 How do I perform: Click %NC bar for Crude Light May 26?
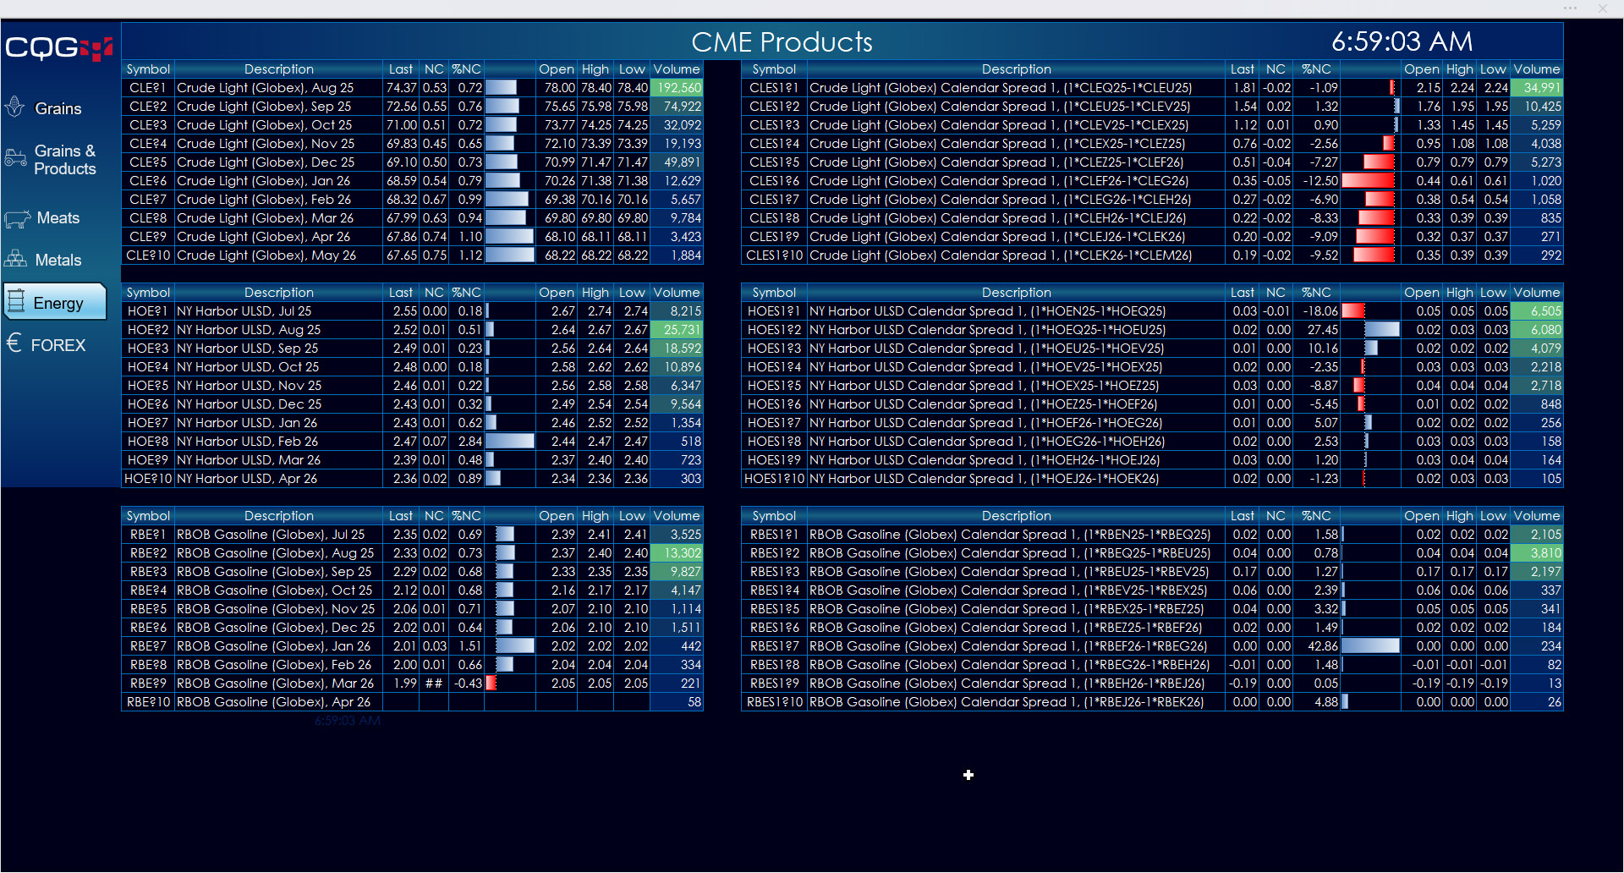click(509, 255)
